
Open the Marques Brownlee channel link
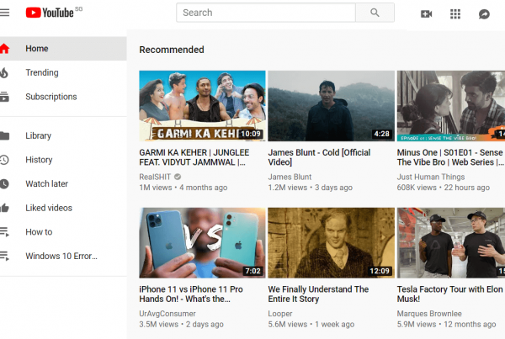pyautogui.click(x=429, y=314)
